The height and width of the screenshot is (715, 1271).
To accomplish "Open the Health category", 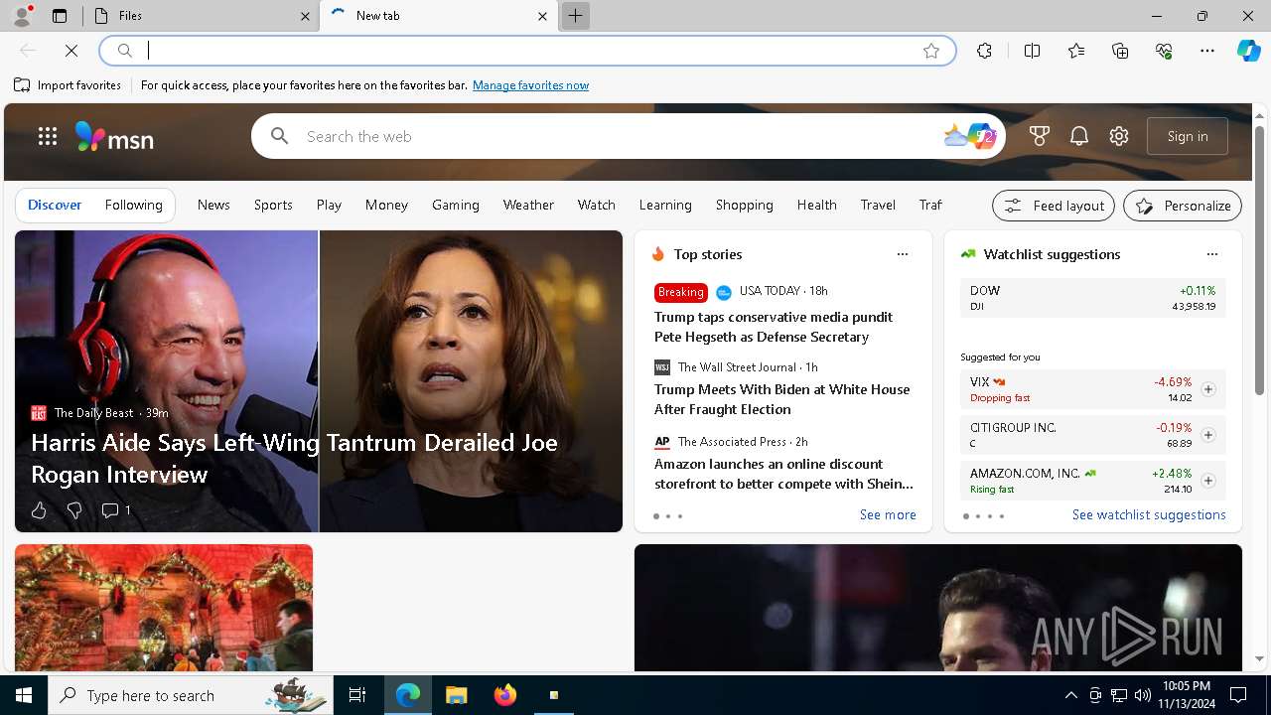I will pos(817,205).
